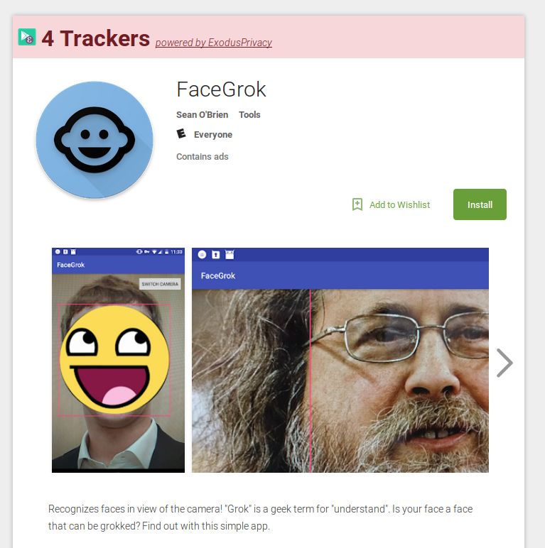Click the 'Contains ads' label
Viewport: 545px width, 548px height.
coord(203,157)
